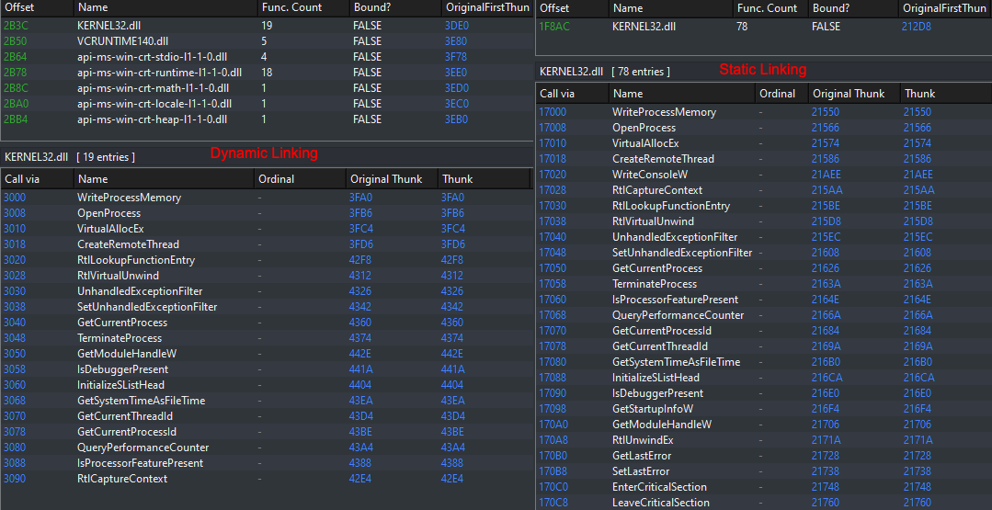
Task: Click Call via address 3010
Action: pos(15,228)
